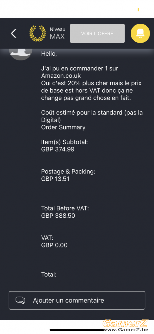
Task: Tap the GBP 13.51 postage amount
Action: 55,179
